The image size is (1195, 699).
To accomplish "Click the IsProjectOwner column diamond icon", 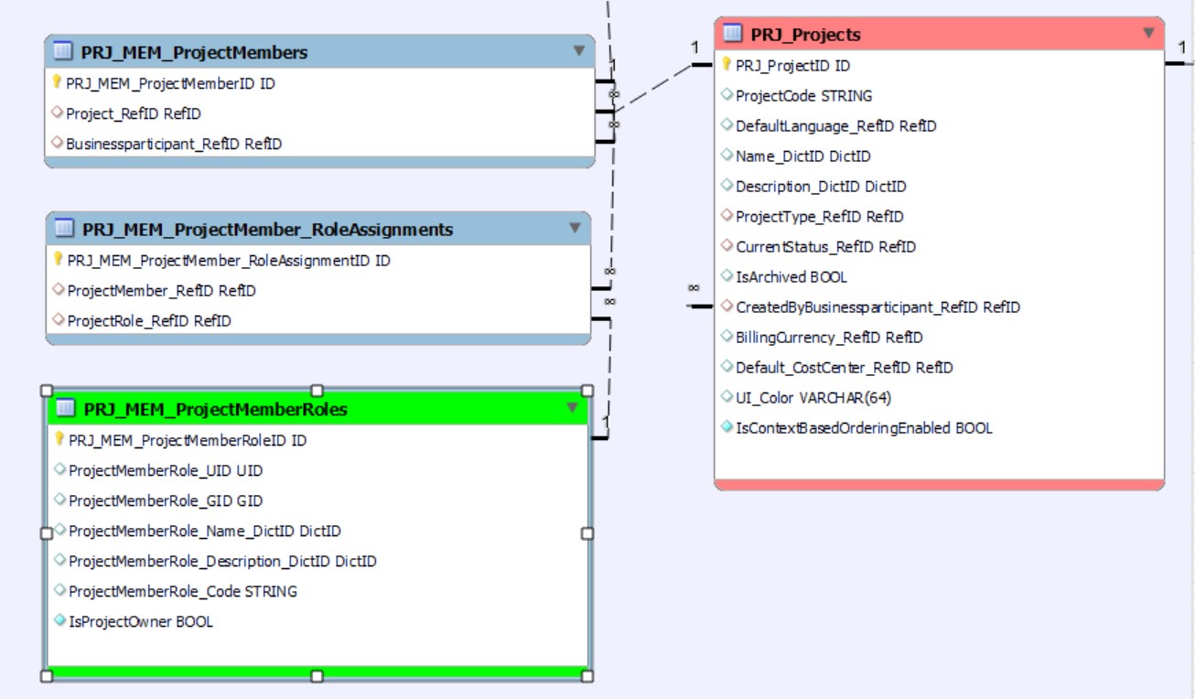I will tap(59, 621).
